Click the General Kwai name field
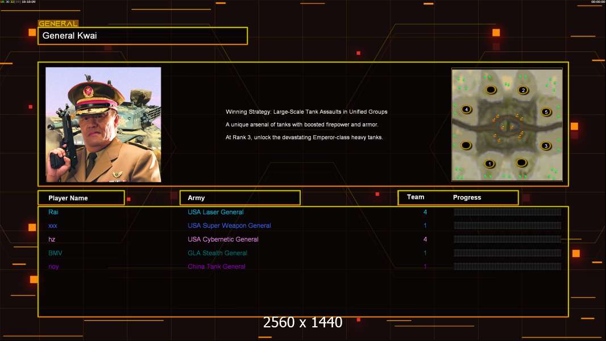This screenshot has width=606, height=341. pyautogui.click(x=143, y=36)
